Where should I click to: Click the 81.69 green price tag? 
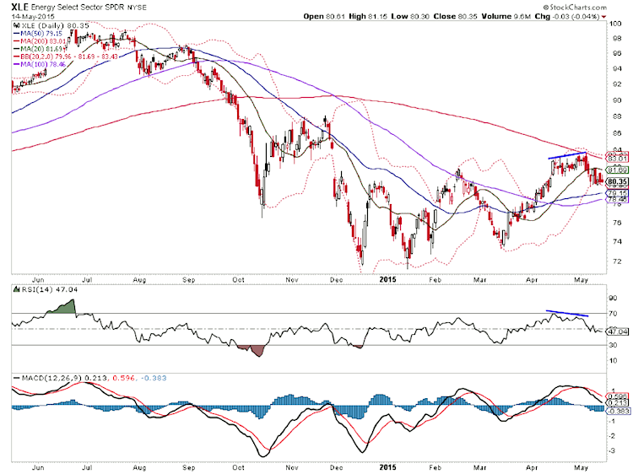pyautogui.click(x=618, y=170)
